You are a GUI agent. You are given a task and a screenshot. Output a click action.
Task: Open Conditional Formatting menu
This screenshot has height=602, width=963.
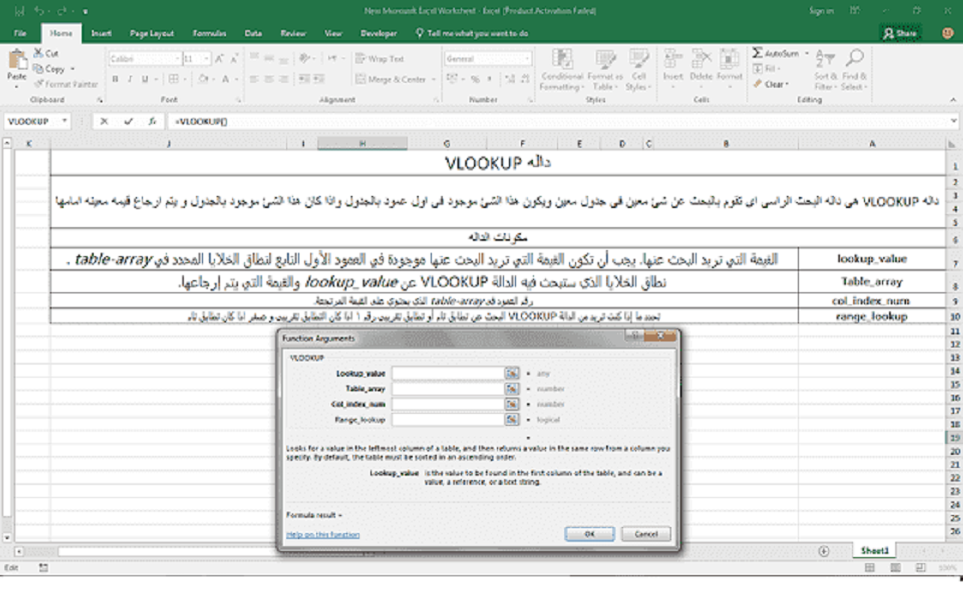pyautogui.click(x=561, y=71)
